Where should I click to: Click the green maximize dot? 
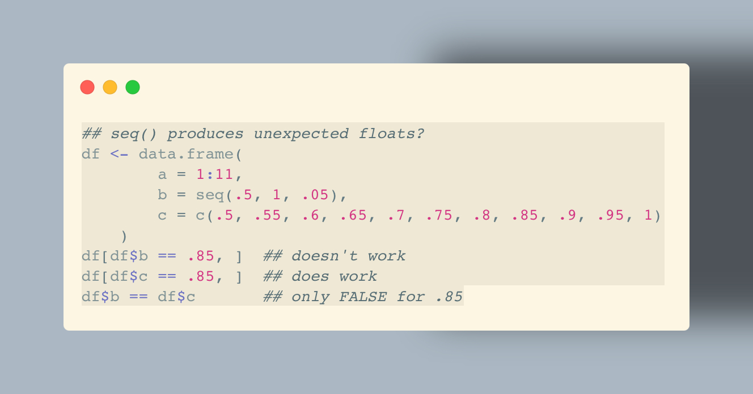coord(133,87)
